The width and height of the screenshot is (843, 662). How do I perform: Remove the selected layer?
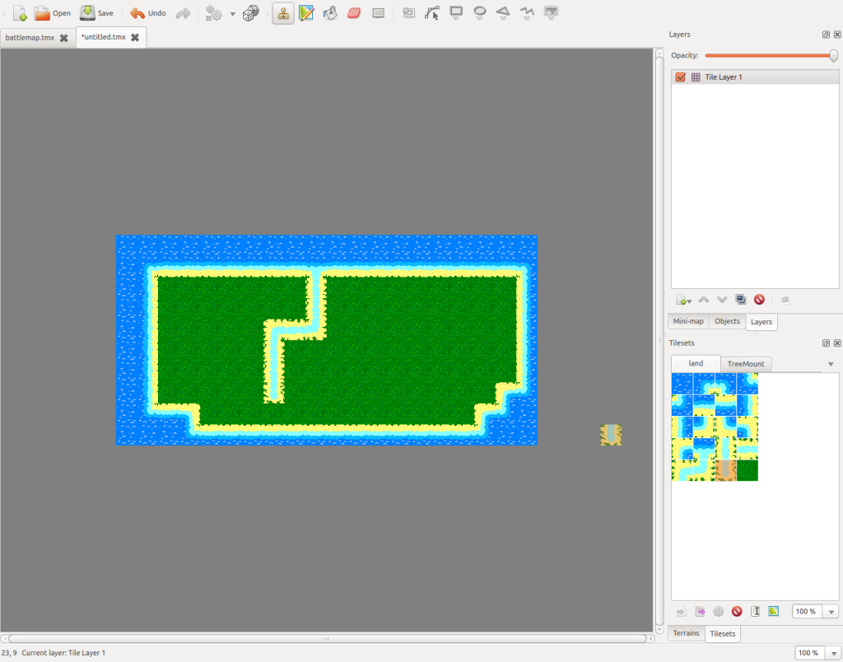[759, 300]
